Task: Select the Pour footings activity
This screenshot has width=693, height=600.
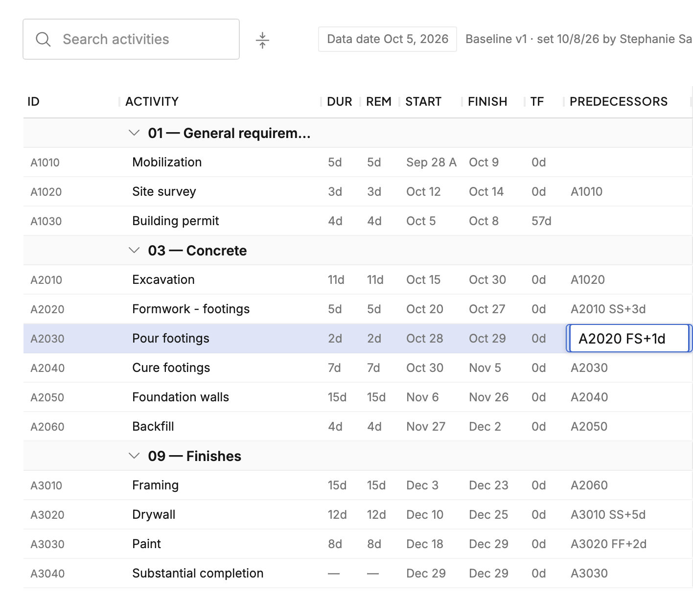Action: coord(171,338)
